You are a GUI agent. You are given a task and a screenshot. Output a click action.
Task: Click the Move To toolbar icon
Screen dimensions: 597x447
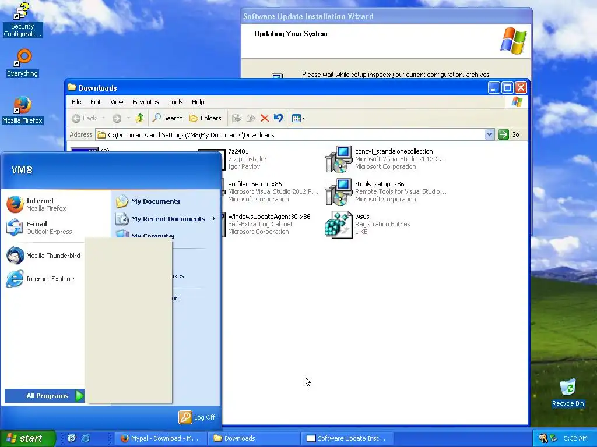click(237, 118)
